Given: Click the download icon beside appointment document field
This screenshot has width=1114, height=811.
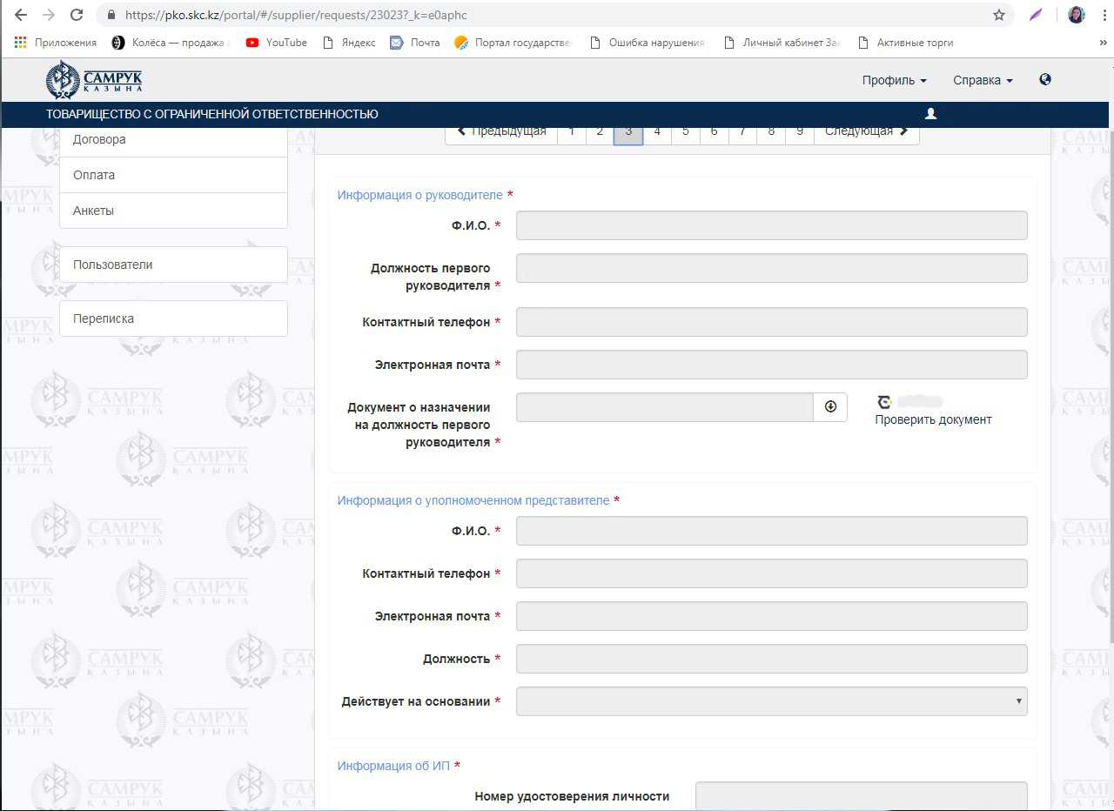Looking at the screenshot, I should click(x=830, y=406).
